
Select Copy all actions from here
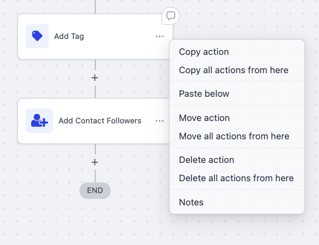click(233, 70)
